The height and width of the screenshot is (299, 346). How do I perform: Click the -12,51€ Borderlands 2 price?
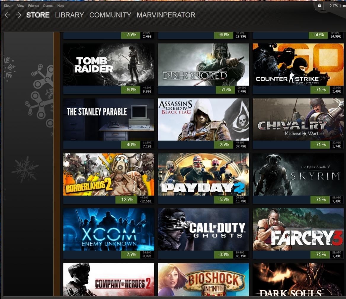tap(146, 201)
